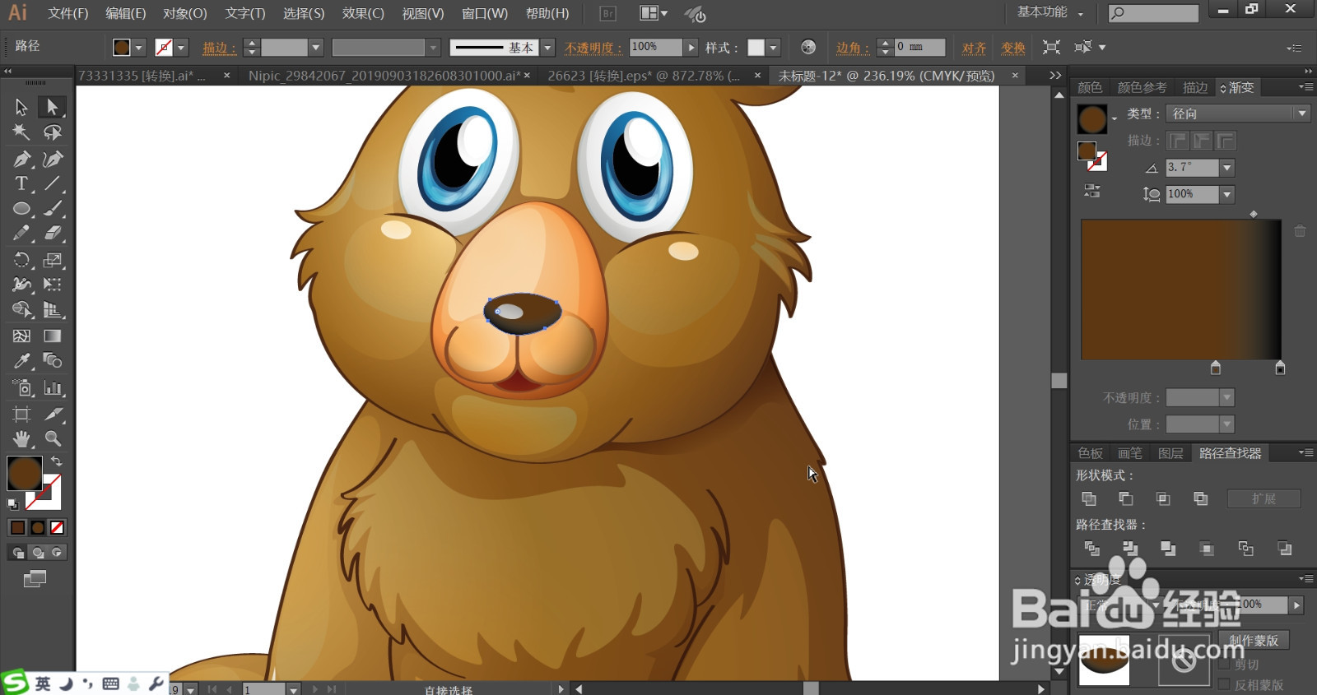1317x695 pixels.
Task: Select the brown gradient stop marker
Action: click(1216, 368)
